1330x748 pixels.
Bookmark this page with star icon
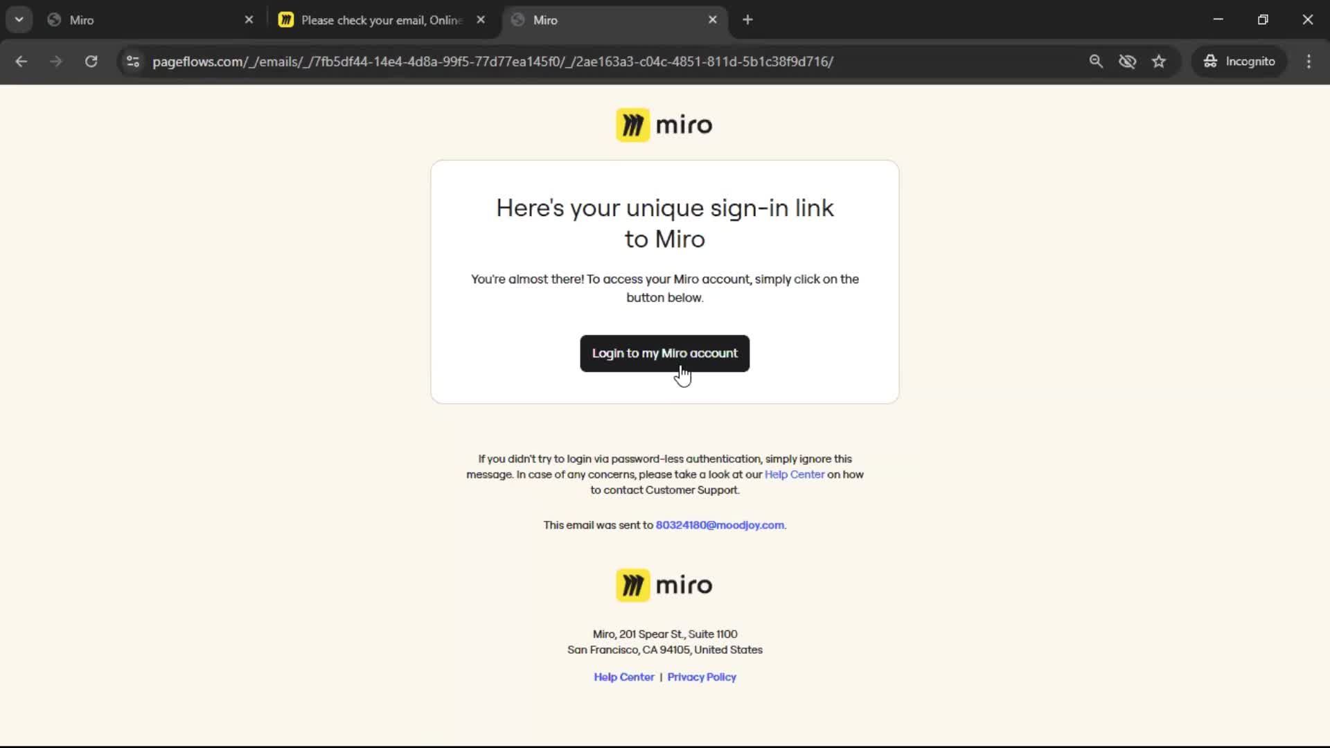pos(1159,61)
